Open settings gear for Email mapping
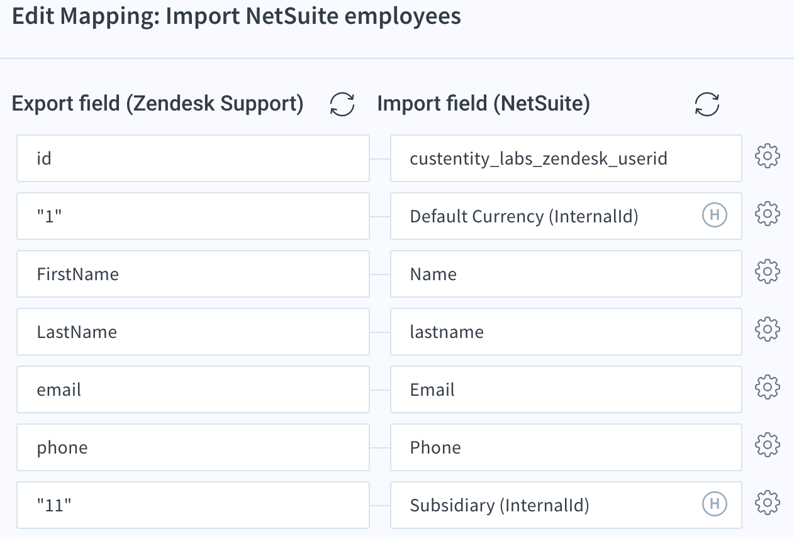This screenshot has width=794, height=539. pos(768,387)
